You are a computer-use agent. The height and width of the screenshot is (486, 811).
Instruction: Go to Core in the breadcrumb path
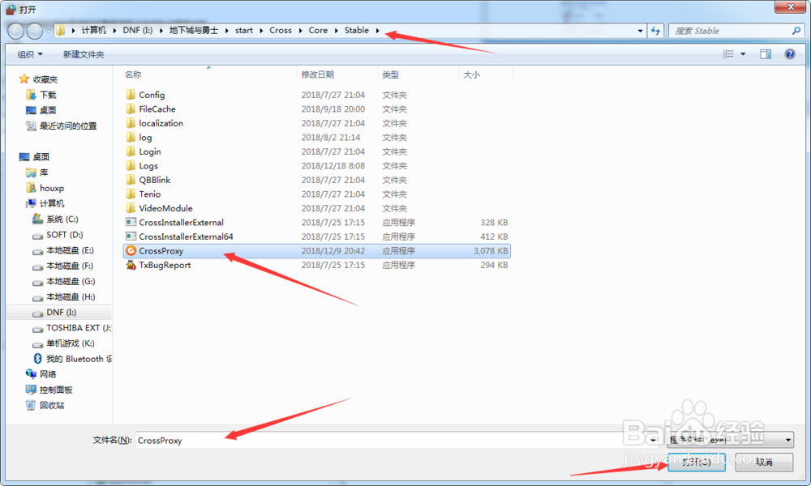[x=318, y=31]
